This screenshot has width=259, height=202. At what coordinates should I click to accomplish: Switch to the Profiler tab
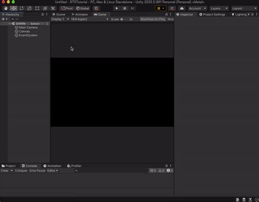click(74, 166)
